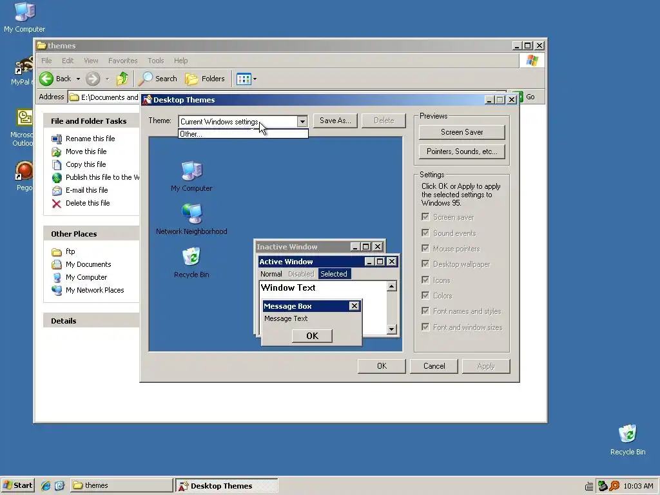The width and height of the screenshot is (660, 495).
Task: Click the Desktop Themes taskbar button
Action: click(227, 485)
